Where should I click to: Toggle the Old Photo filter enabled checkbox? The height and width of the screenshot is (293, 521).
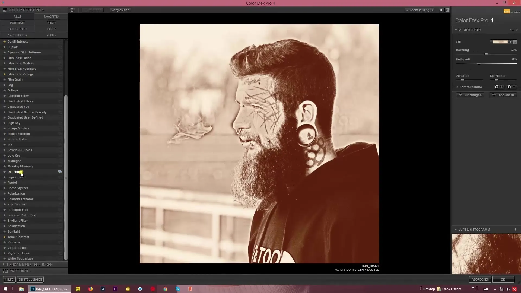[x=460, y=30]
